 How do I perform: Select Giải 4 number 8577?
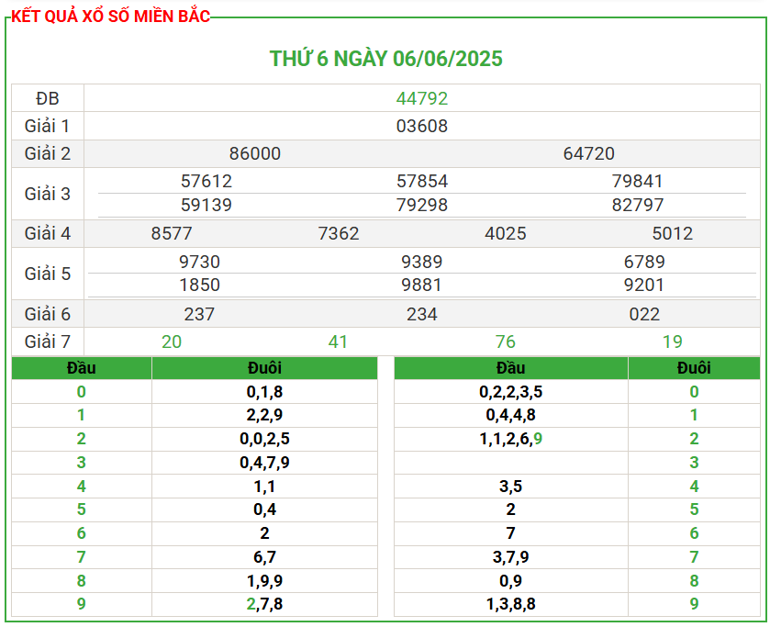tap(172, 233)
